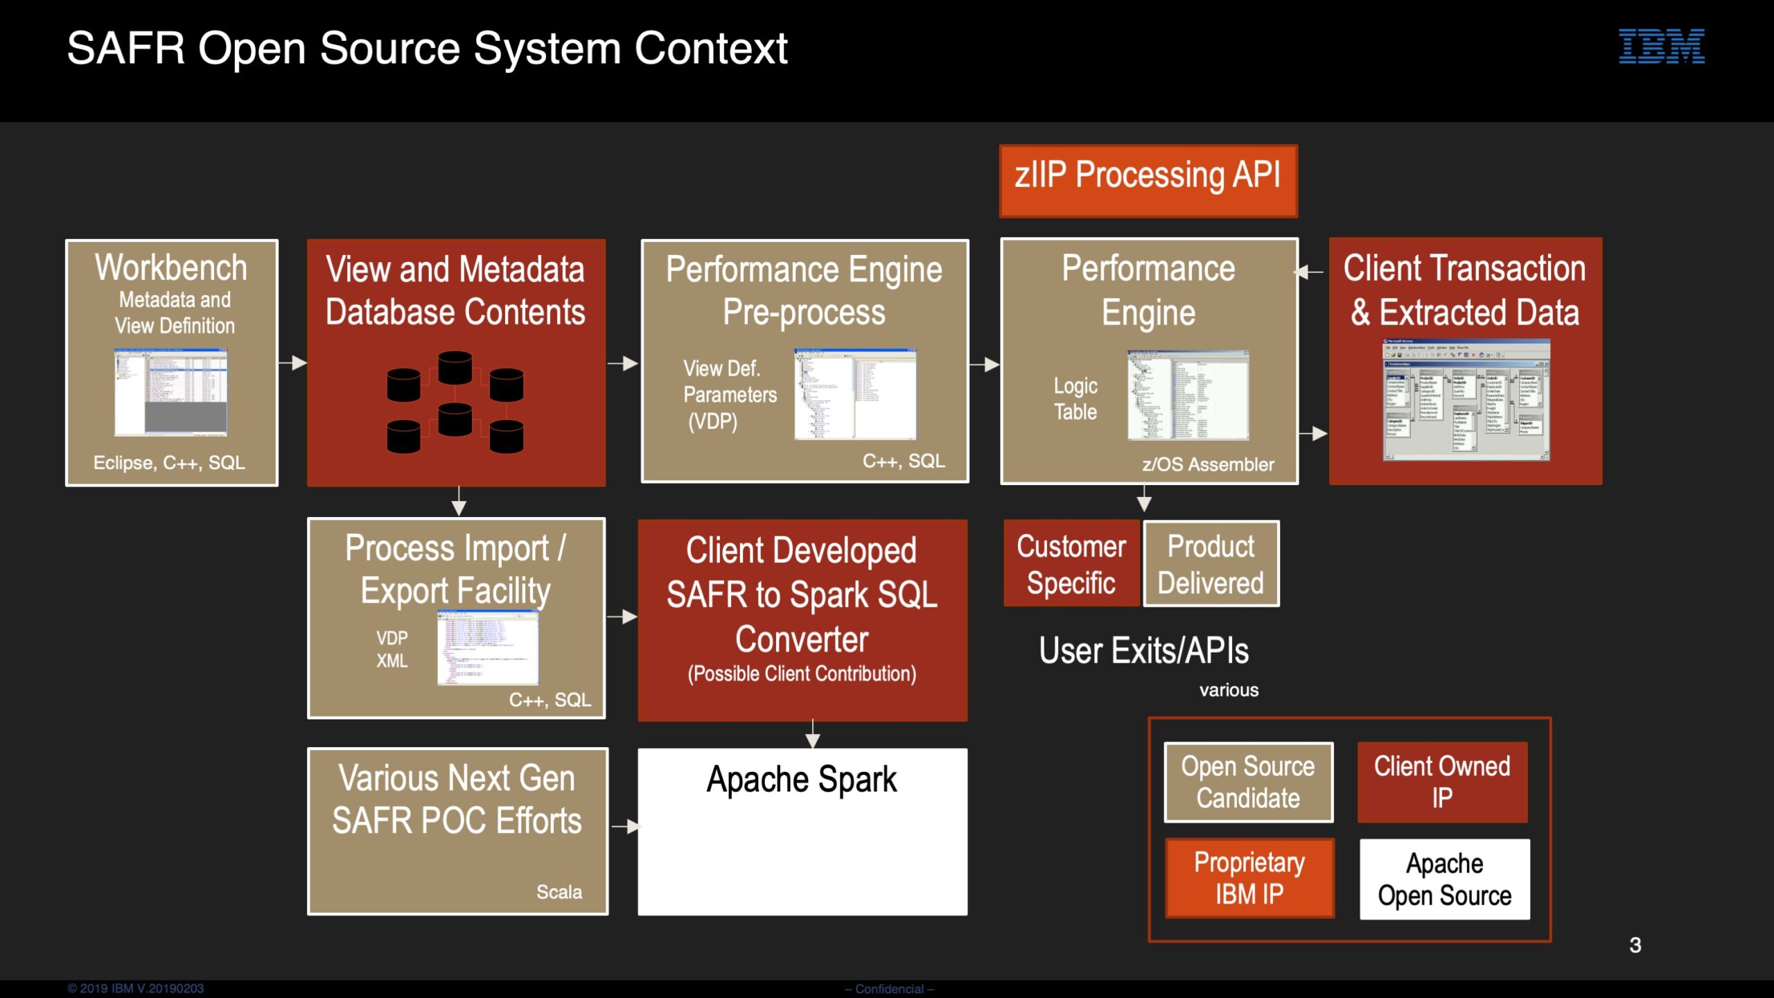Click the 'various' label under User Exits

pyautogui.click(x=1229, y=690)
